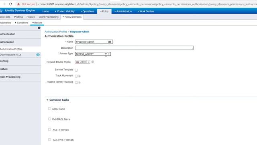
Task: Click the Downloadable ACLs settings icon
Action: pyautogui.click(x=38, y=55)
